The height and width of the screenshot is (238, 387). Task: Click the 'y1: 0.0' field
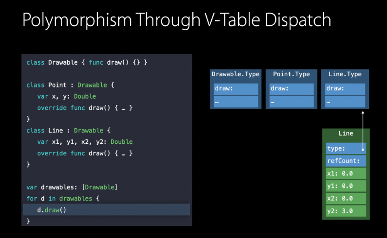pos(346,186)
